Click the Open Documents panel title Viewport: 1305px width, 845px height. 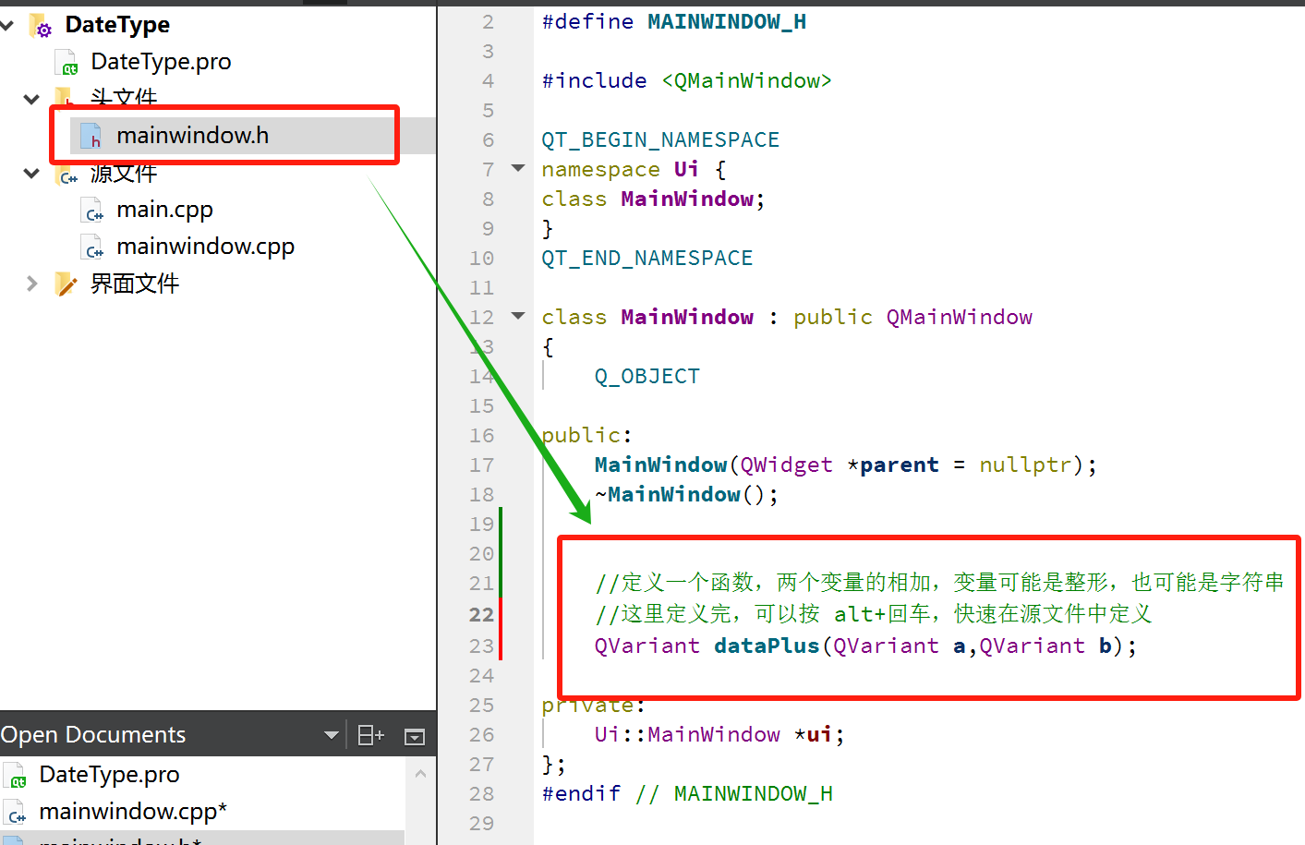[93, 734]
